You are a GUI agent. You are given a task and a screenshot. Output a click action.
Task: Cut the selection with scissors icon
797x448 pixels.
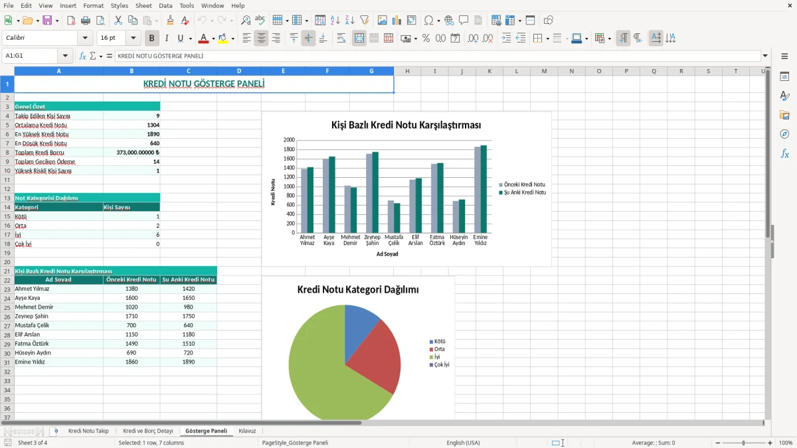click(x=118, y=21)
